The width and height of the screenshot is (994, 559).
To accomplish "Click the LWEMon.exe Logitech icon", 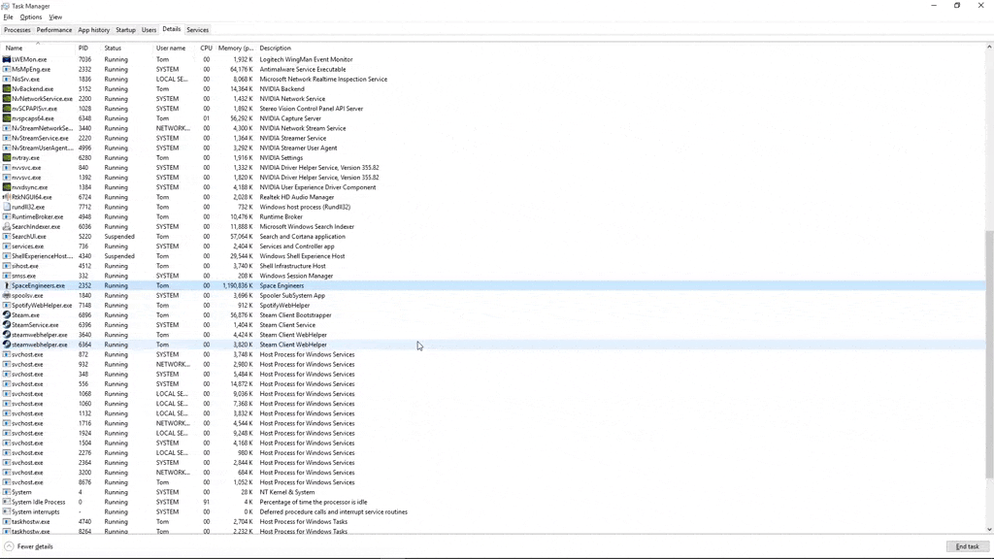I will coord(7,59).
